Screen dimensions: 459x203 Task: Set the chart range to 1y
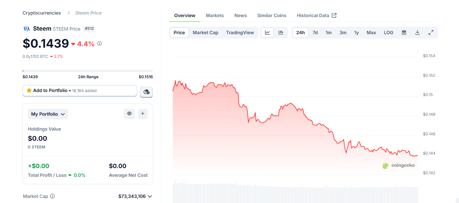pos(356,32)
